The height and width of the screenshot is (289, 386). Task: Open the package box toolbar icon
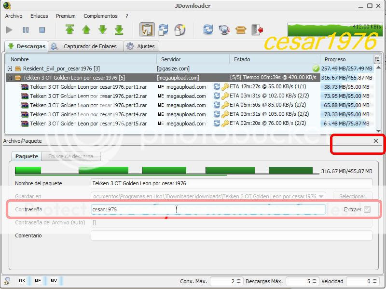241,30
